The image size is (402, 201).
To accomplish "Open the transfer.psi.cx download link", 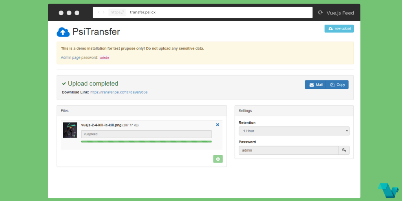I will [x=119, y=92].
